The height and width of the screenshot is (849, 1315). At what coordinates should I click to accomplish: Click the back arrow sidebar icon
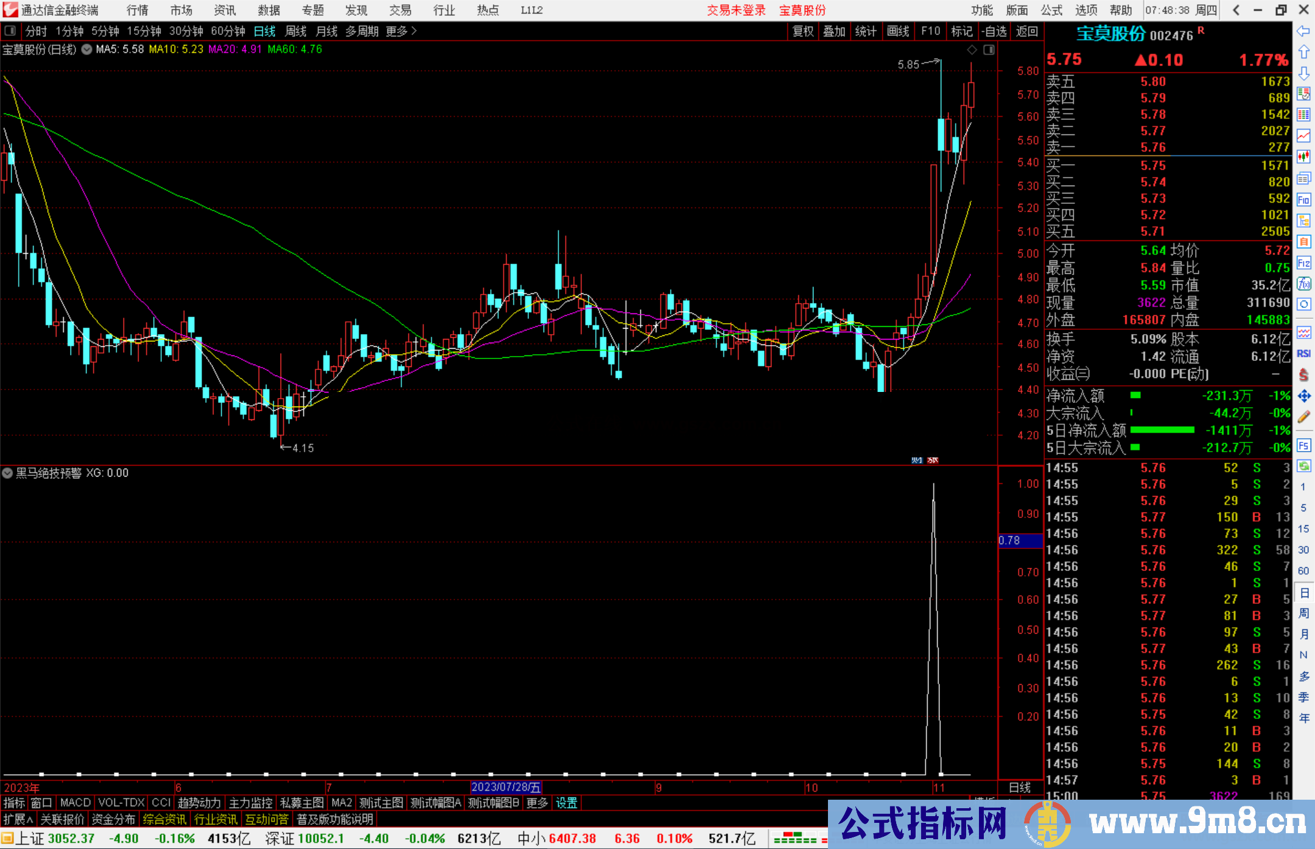[1303, 31]
